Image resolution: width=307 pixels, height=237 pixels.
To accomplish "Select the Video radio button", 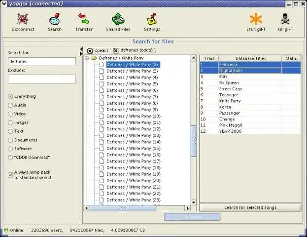I will tap(10, 114).
